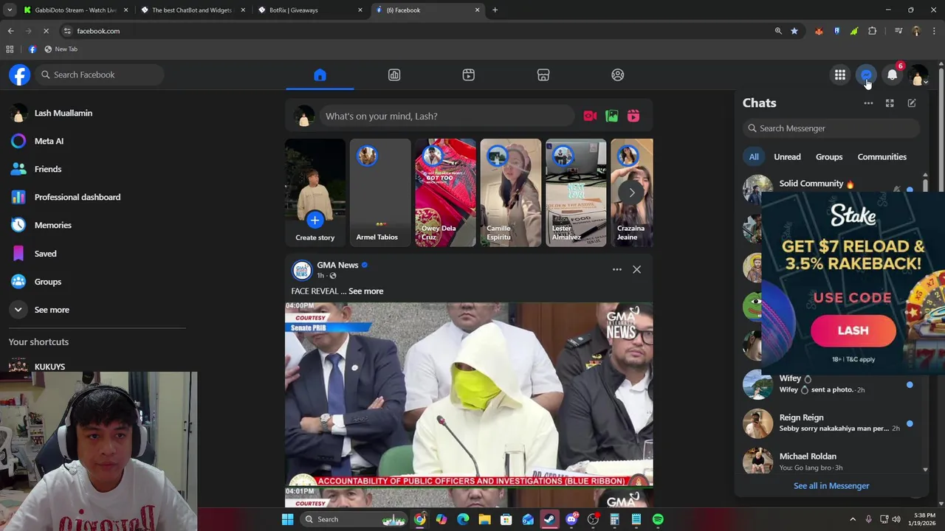
Task: Click See all in Messenger link
Action: pos(831,486)
